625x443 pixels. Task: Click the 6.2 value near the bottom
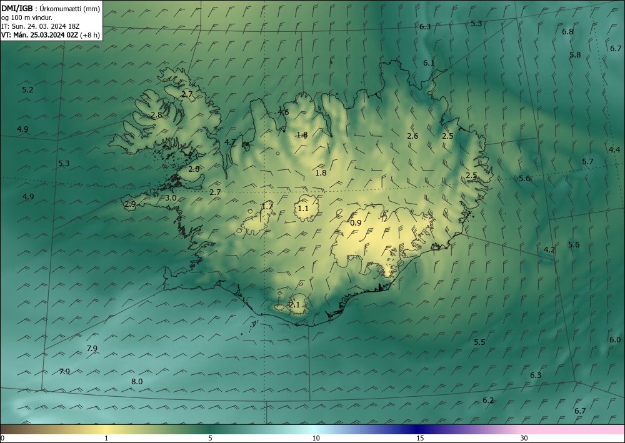(488, 401)
